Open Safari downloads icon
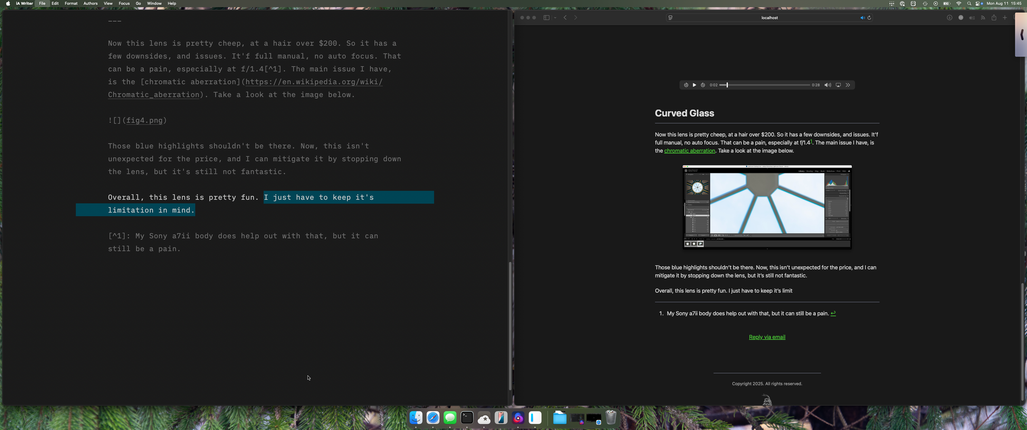 (x=949, y=18)
